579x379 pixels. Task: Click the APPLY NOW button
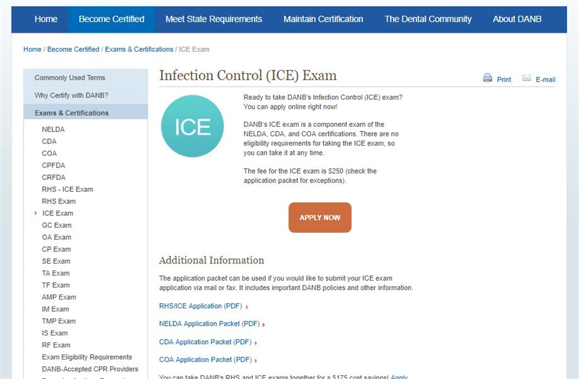319,217
